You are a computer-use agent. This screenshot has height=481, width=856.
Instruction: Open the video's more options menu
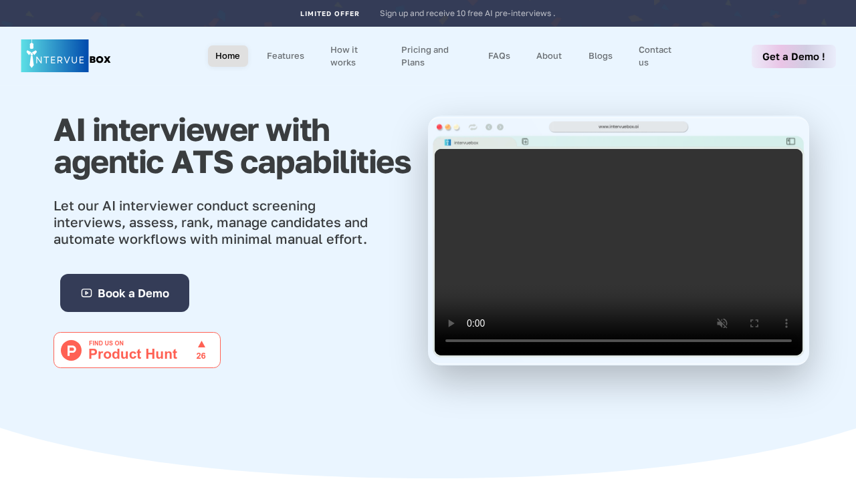pyautogui.click(x=786, y=323)
